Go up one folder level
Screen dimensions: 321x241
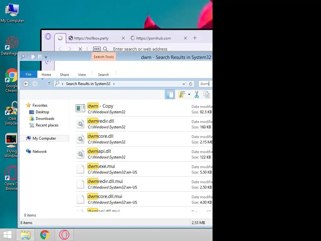coord(49,83)
